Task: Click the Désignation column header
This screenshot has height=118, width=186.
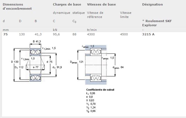Action: click(x=152, y=4)
